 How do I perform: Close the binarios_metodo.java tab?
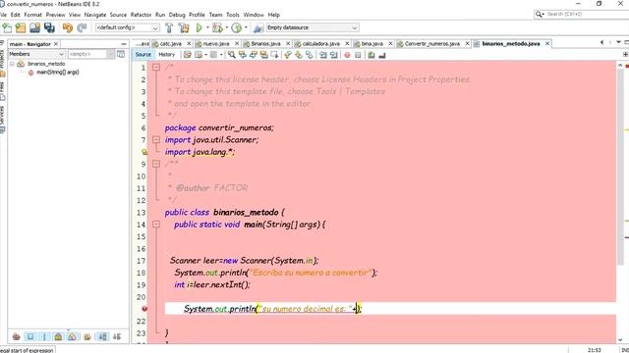tap(547, 43)
